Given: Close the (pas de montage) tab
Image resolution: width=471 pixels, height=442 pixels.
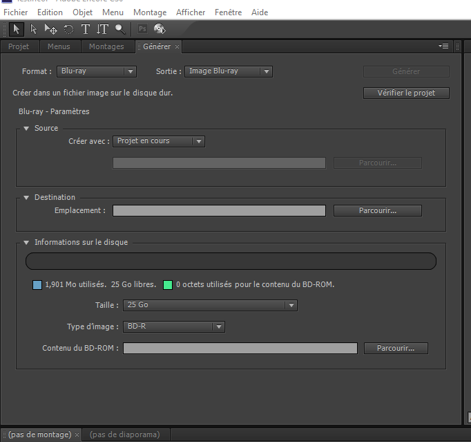Looking at the screenshot, I should tap(77, 434).
